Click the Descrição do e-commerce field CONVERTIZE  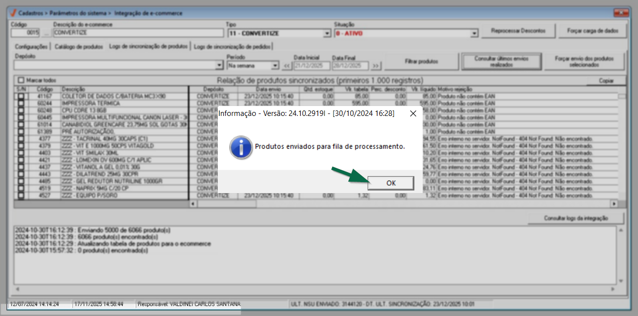click(x=138, y=33)
